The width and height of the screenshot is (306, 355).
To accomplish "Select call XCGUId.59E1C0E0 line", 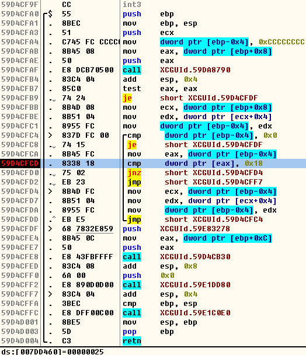I will pyautogui.click(x=176, y=313).
